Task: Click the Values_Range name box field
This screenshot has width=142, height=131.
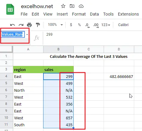Action: (13, 34)
